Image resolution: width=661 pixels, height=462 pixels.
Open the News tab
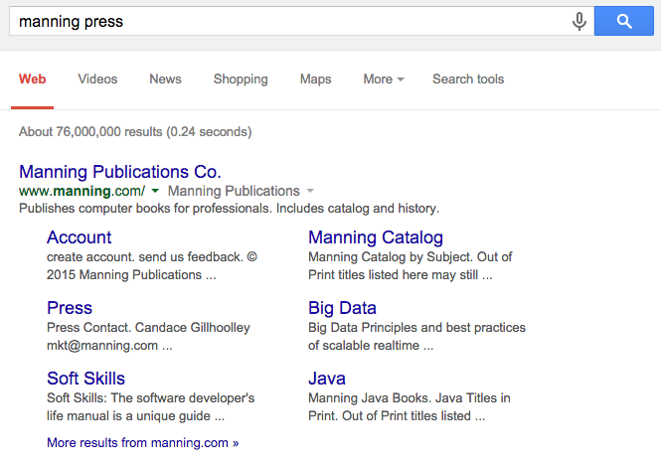pos(165,79)
